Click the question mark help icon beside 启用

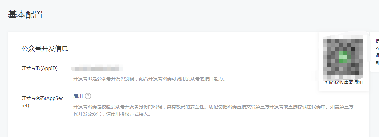pos(88,96)
